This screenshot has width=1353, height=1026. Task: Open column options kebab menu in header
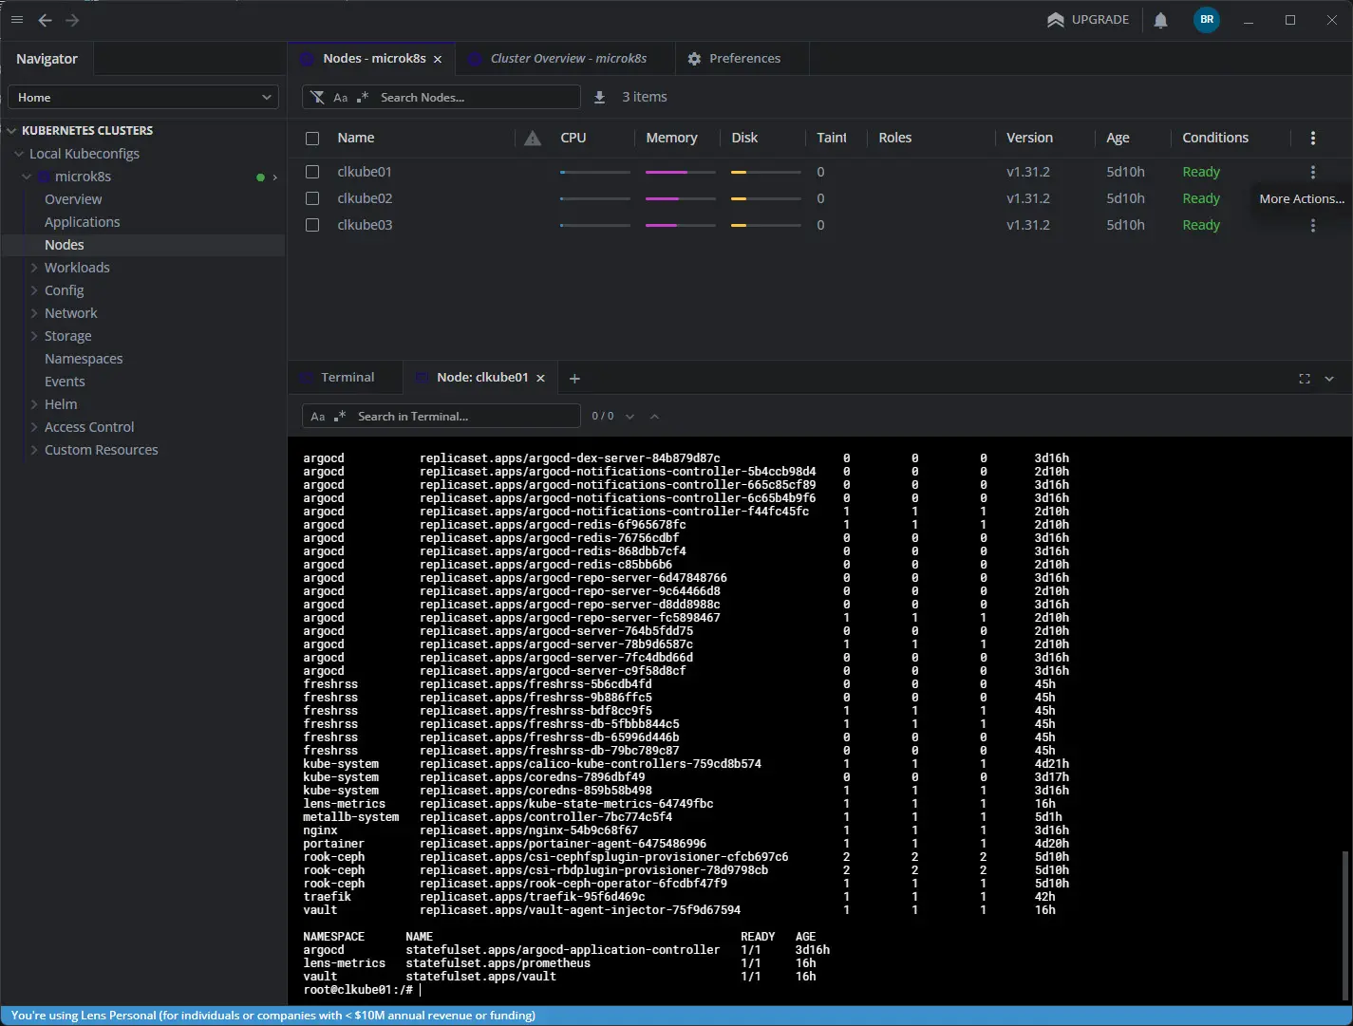click(1312, 138)
